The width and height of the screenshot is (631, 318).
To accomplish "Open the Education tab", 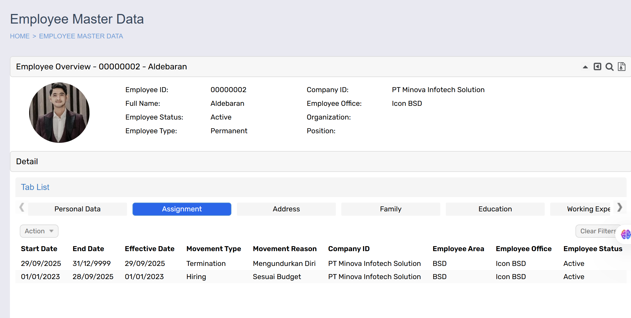I will point(495,209).
